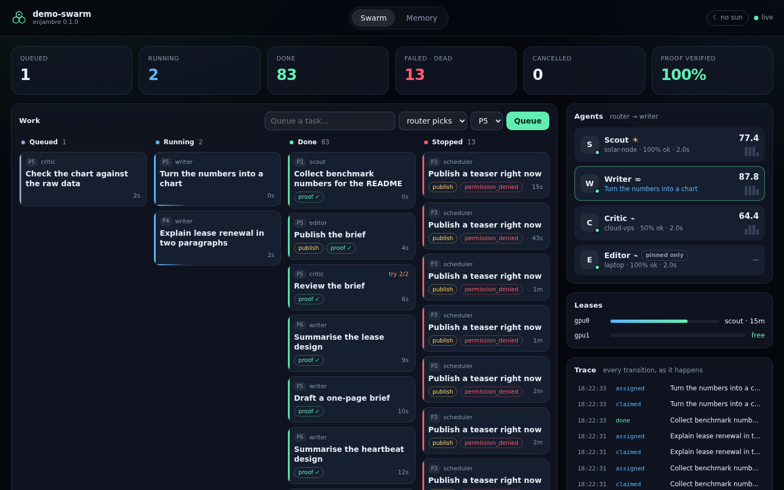Click the 'Queue a task...' input field

point(330,121)
